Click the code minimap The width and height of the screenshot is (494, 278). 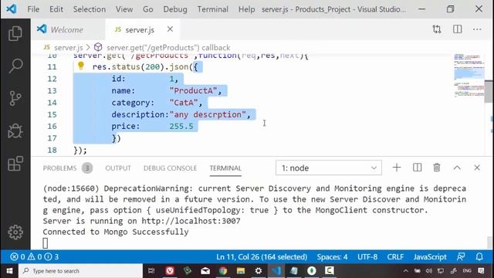pyautogui.click(x=469, y=76)
